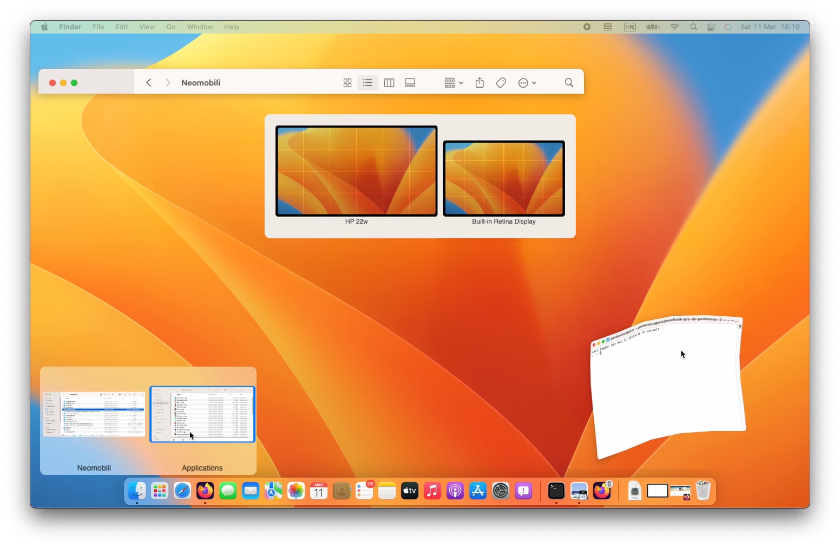Open Podcasts from the Dock
The height and width of the screenshot is (548, 840).
[x=455, y=491]
